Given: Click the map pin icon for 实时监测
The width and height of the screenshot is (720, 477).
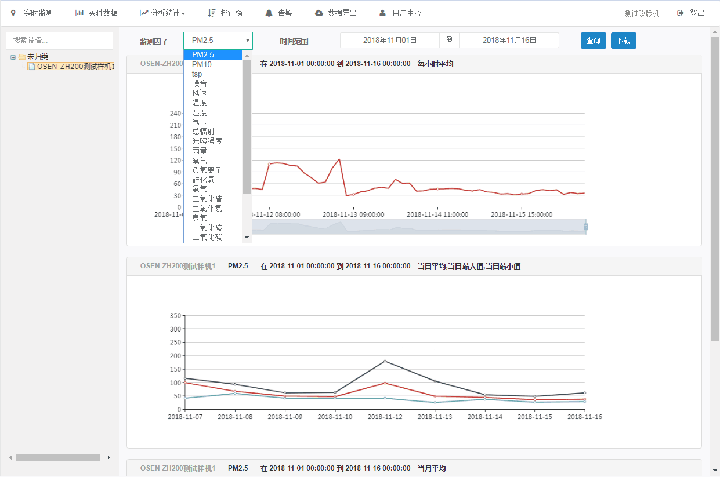Looking at the screenshot, I should click(13, 13).
